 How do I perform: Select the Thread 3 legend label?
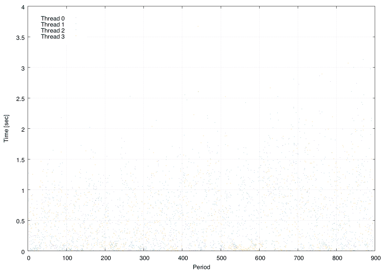point(53,37)
